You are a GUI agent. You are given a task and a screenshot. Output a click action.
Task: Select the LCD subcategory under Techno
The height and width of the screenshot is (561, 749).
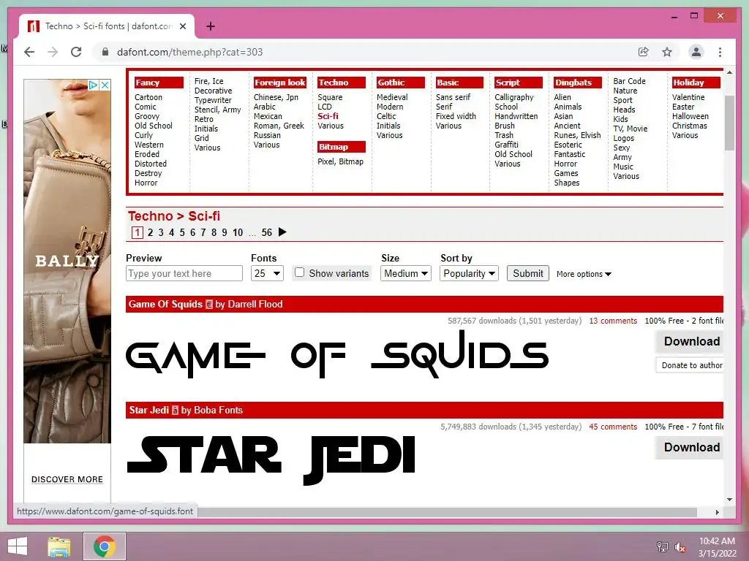pyautogui.click(x=324, y=107)
